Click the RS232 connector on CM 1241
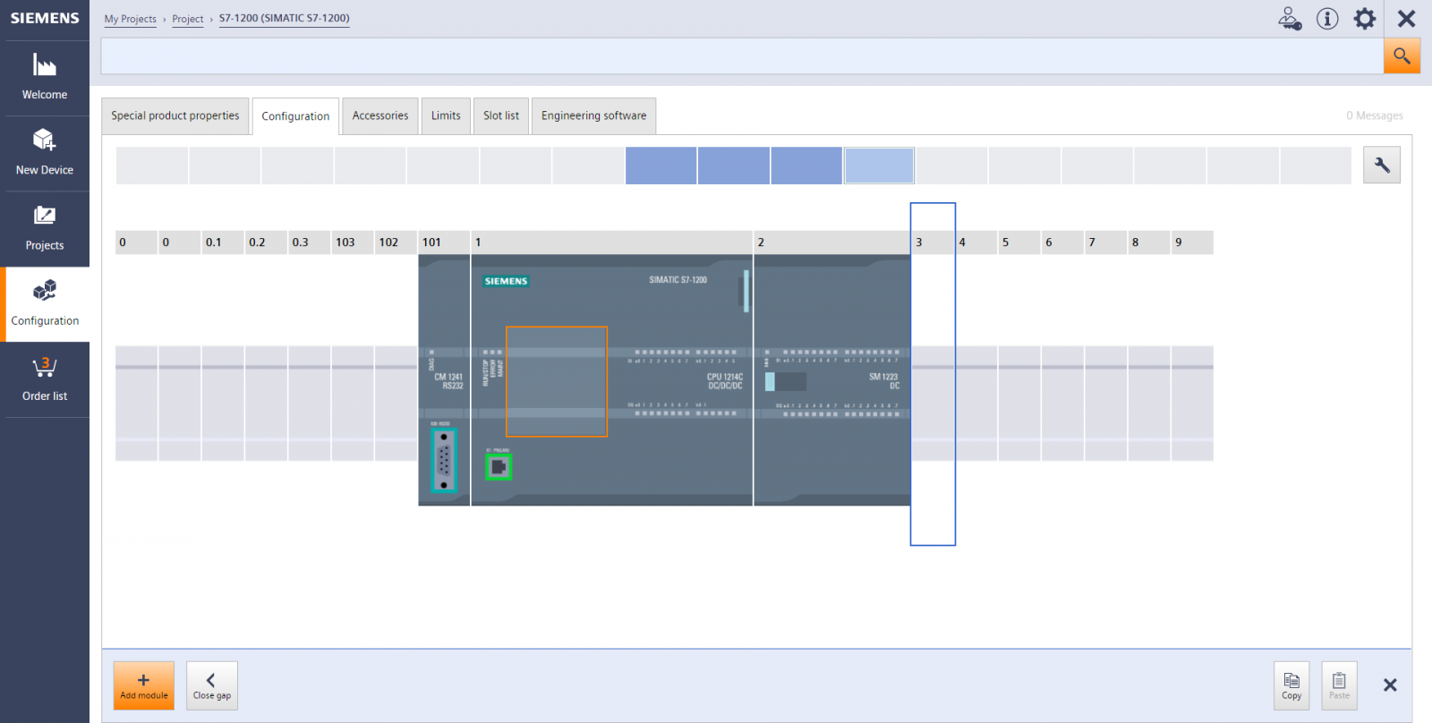The image size is (1432, 723). click(x=444, y=461)
